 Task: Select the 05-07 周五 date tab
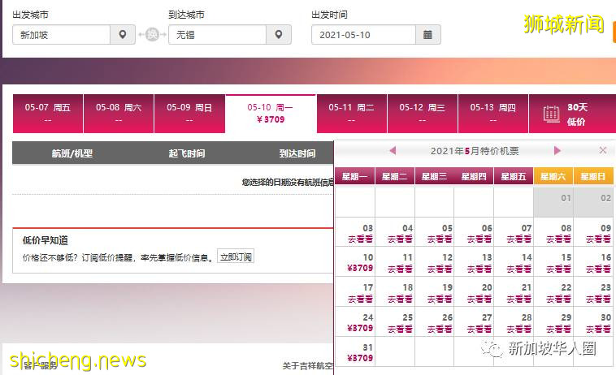coord(48,113)
